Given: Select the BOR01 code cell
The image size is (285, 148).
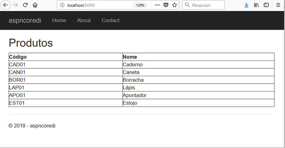Looking at the screenshot, I should (65, 80).
